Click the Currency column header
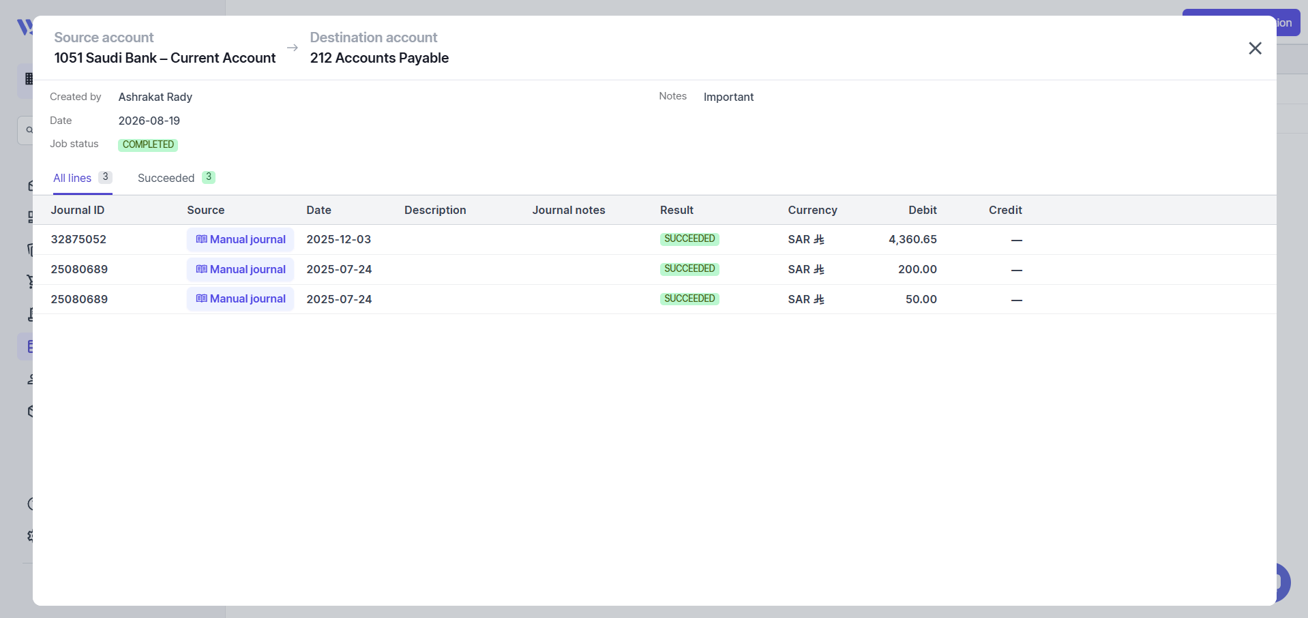The width and height of the screenshot is (1308, 618). [x=812, y=210]
